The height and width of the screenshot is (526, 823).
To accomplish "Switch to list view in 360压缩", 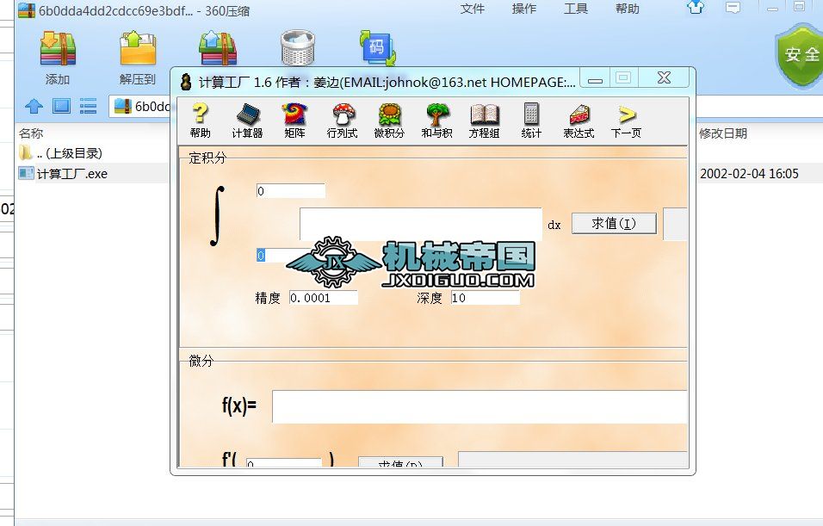I will click(x=88, y=106).
